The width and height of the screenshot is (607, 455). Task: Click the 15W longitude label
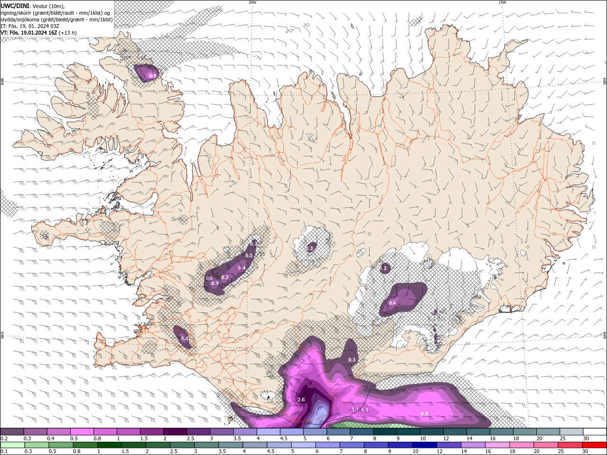[502, 2]
